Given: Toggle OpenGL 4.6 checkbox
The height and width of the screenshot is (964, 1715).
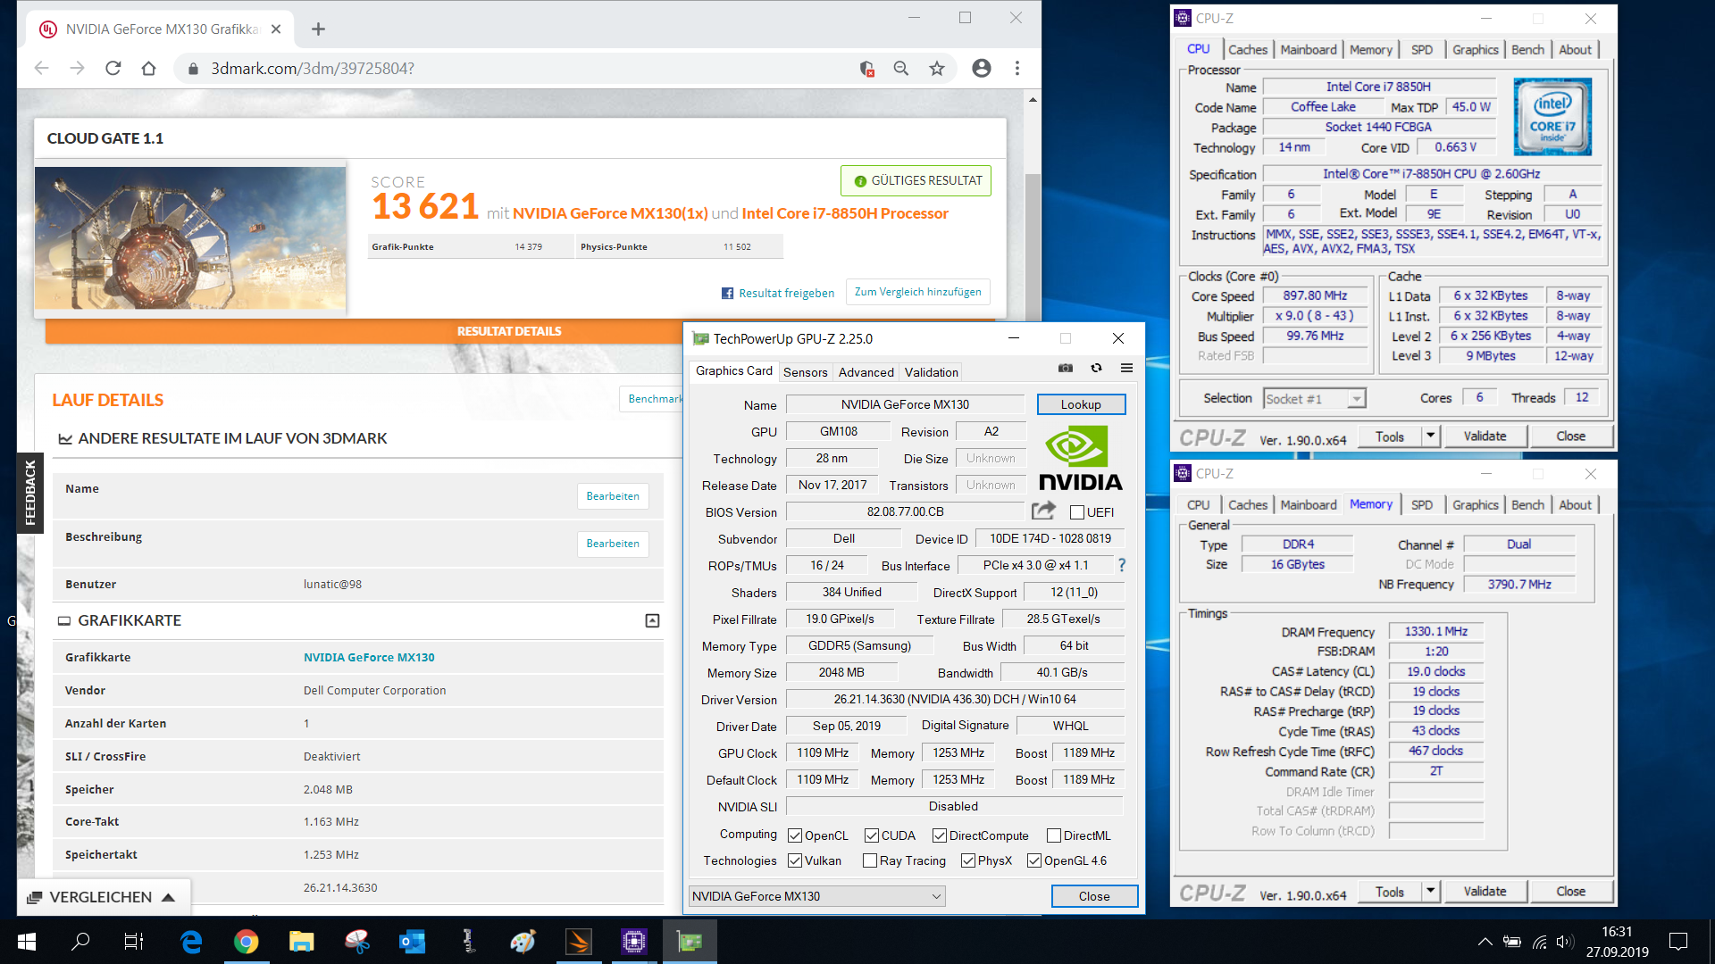Looking at the screenshot, I should pyautogui.click(x=1033, y=860).
